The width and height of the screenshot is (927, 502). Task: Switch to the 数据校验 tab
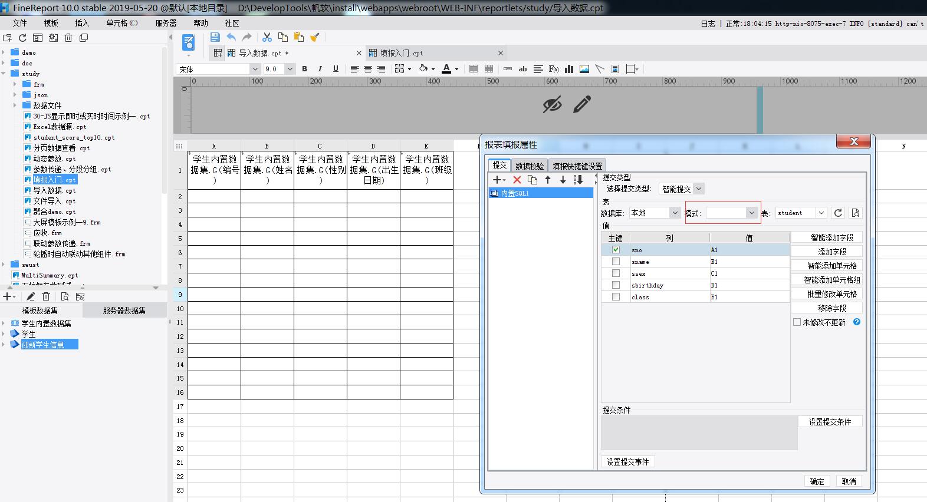(x=530, y=166)
